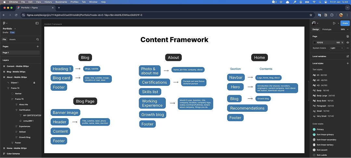Add a new page with the plus icon

point(37,46)
